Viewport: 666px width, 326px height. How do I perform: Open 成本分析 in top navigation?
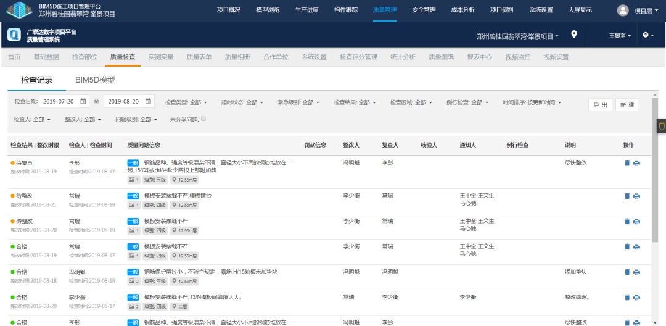pos(463,10)
